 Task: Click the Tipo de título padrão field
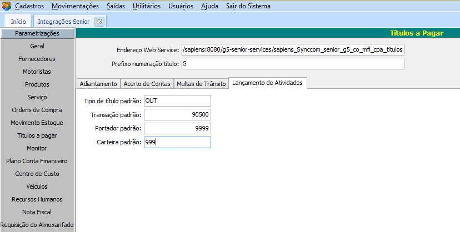177,101
